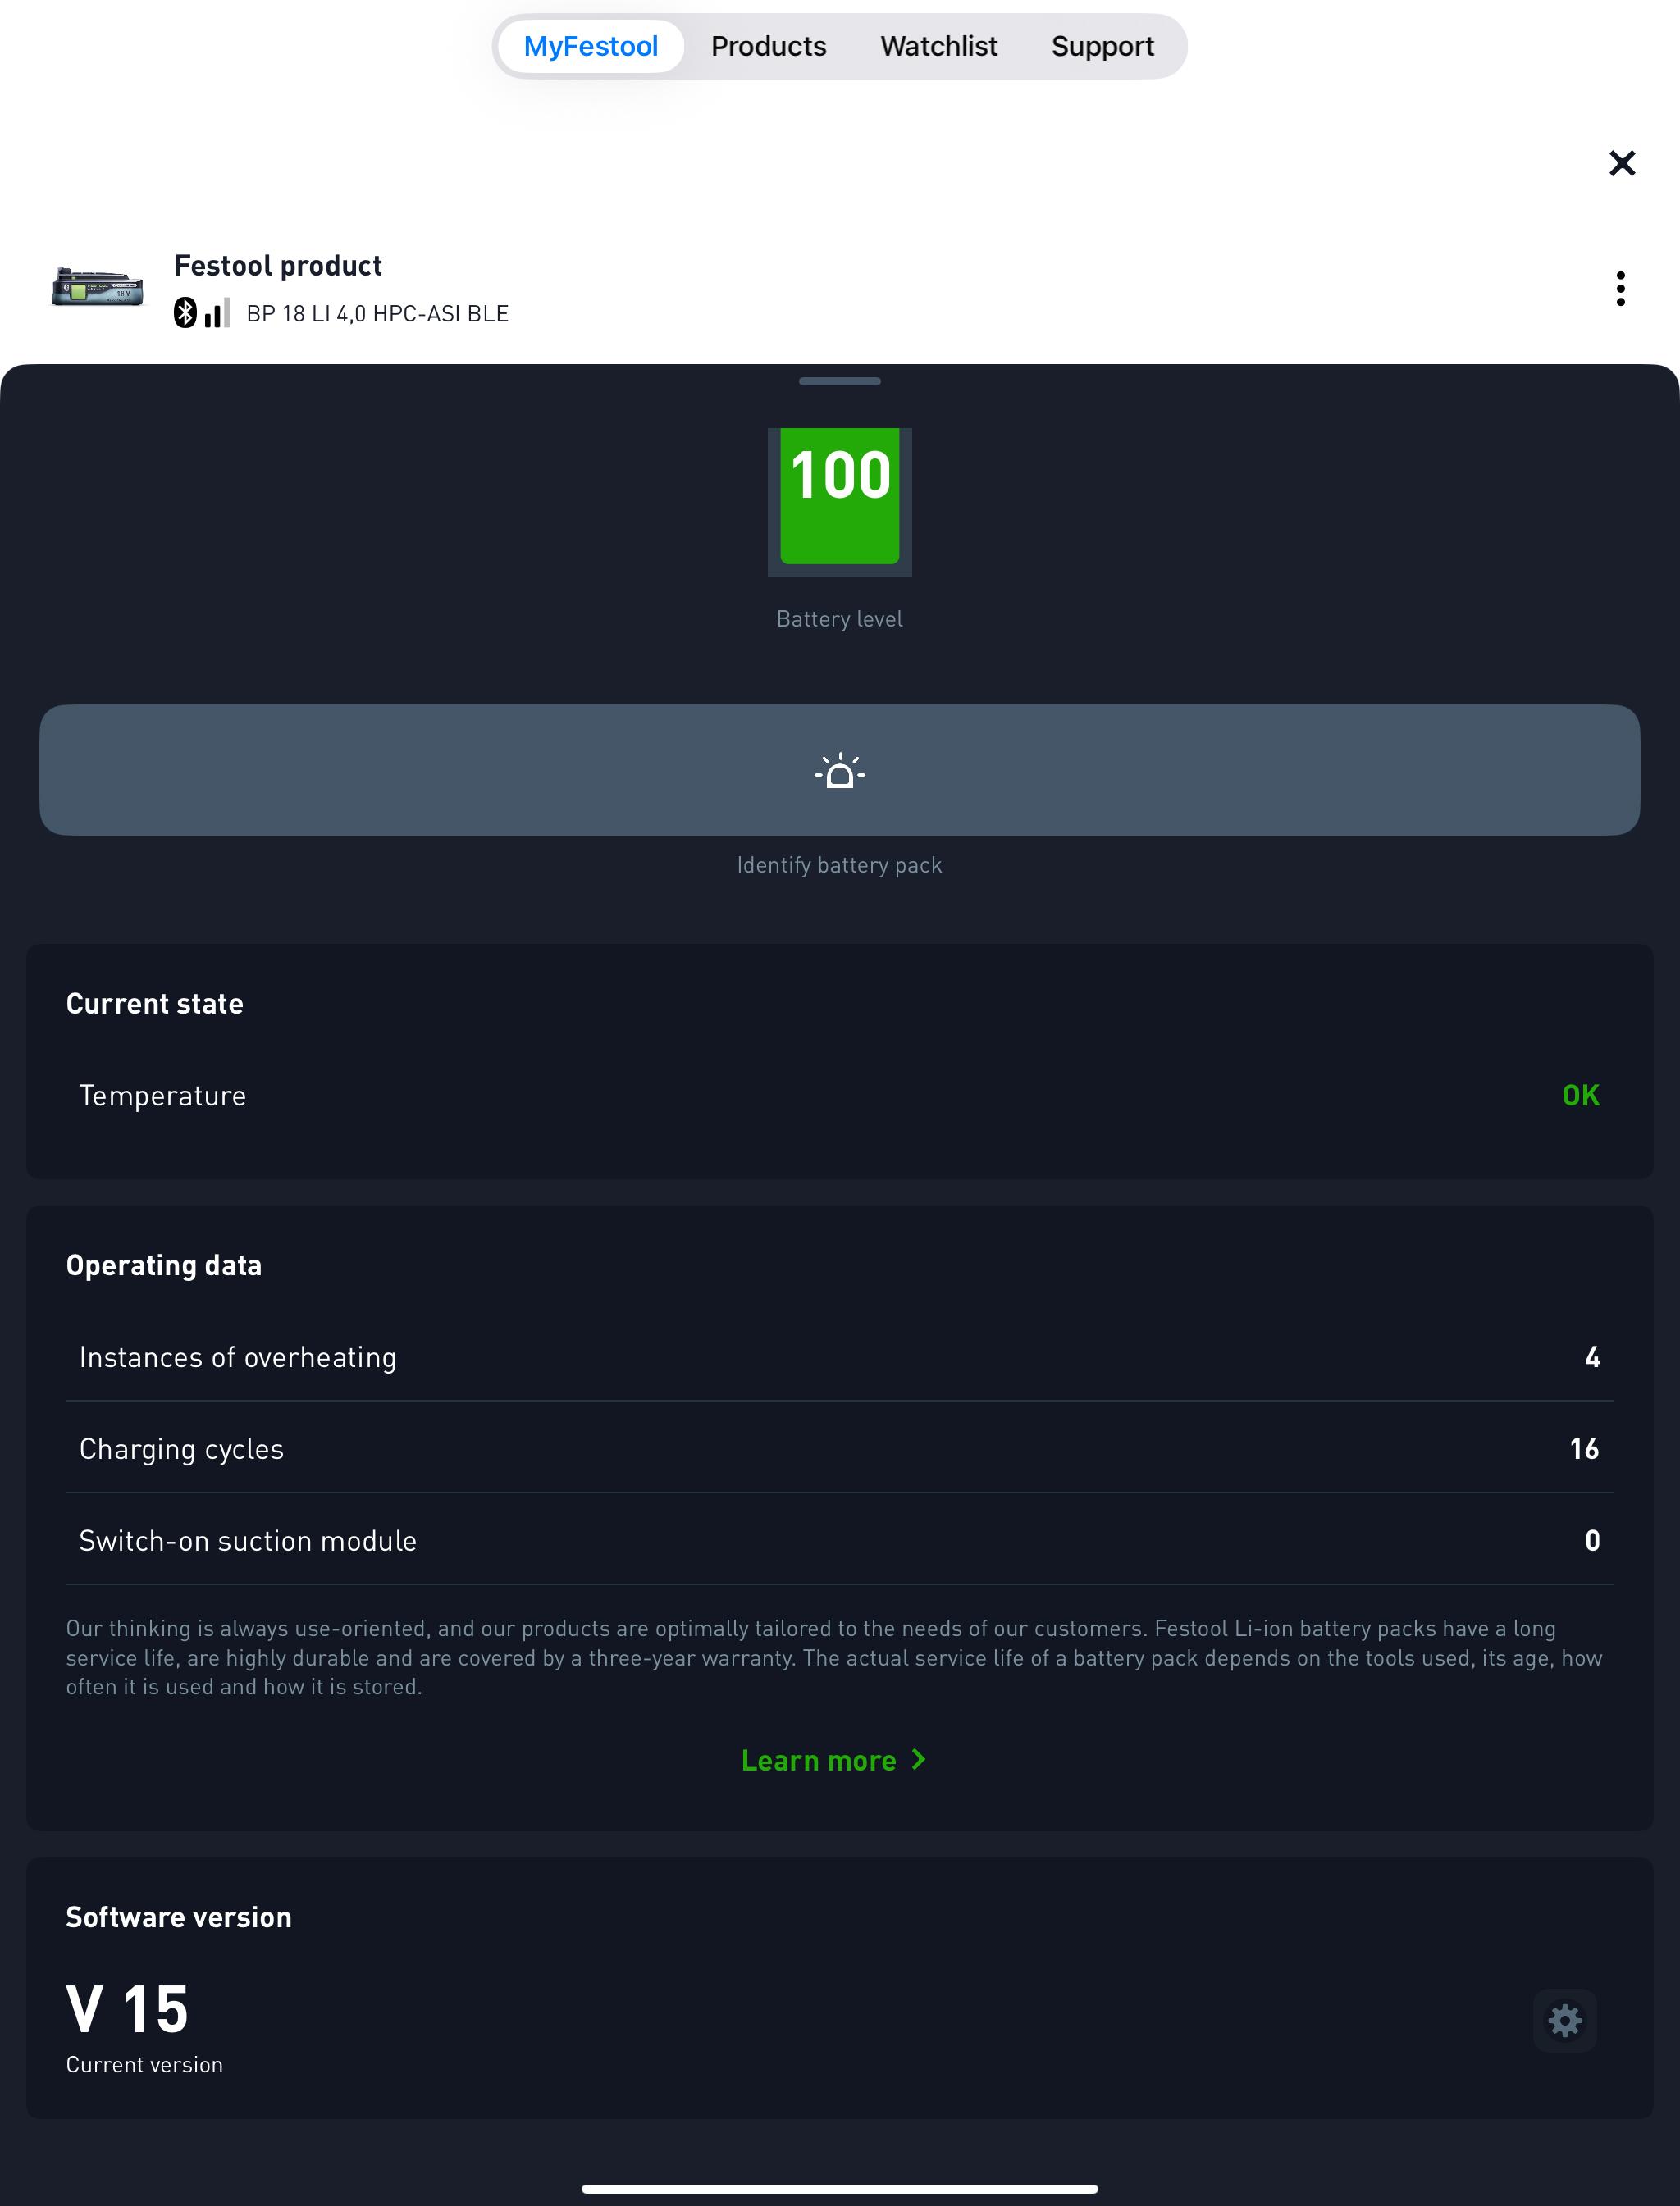The width and height of the screenshot is (1680, 2206).
Task: Tap the battery pack product thumbnail
Action: [x=97, y=288]
